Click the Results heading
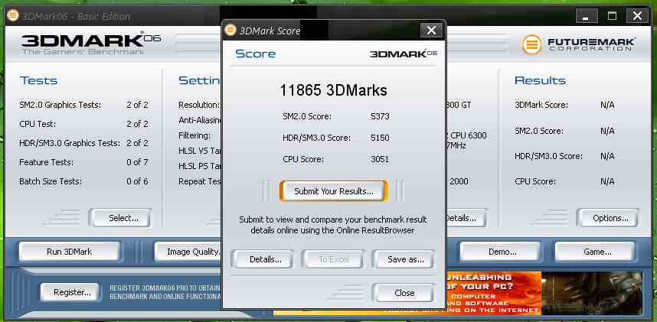Image resolution: width=657 pixels, height=322 pixels. click(x=540, y=80)
